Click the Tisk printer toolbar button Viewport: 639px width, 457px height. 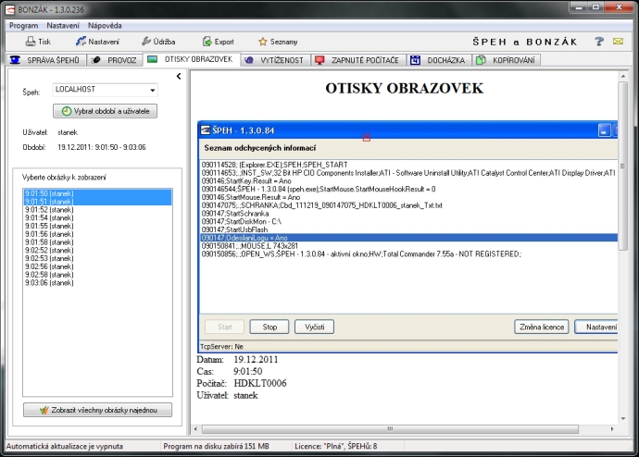click(x=38, y=42)
